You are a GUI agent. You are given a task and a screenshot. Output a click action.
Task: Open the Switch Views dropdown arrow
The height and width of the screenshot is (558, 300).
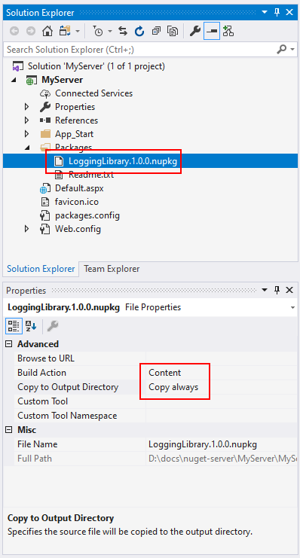(x=78, y=32)
